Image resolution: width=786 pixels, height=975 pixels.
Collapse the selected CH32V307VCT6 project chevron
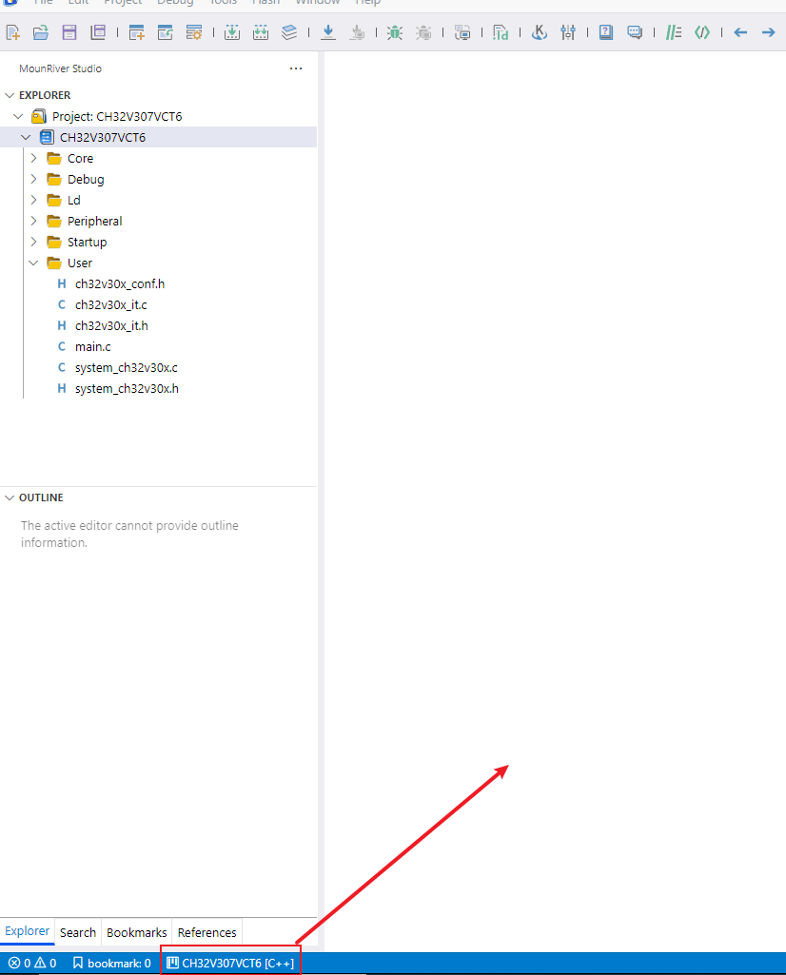click(26, 137)
